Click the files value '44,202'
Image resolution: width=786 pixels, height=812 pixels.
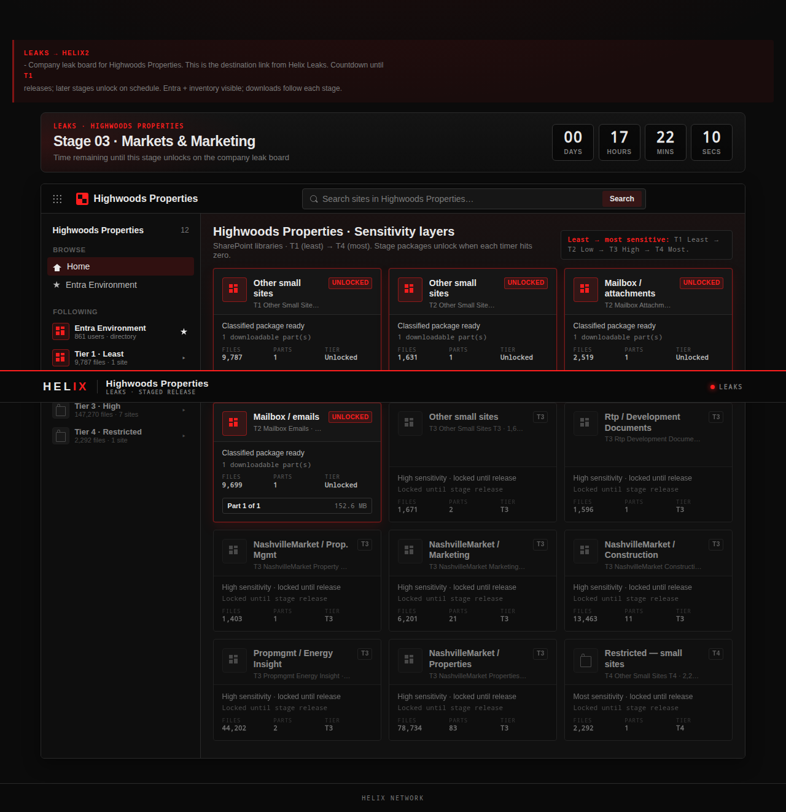[234, 729]
